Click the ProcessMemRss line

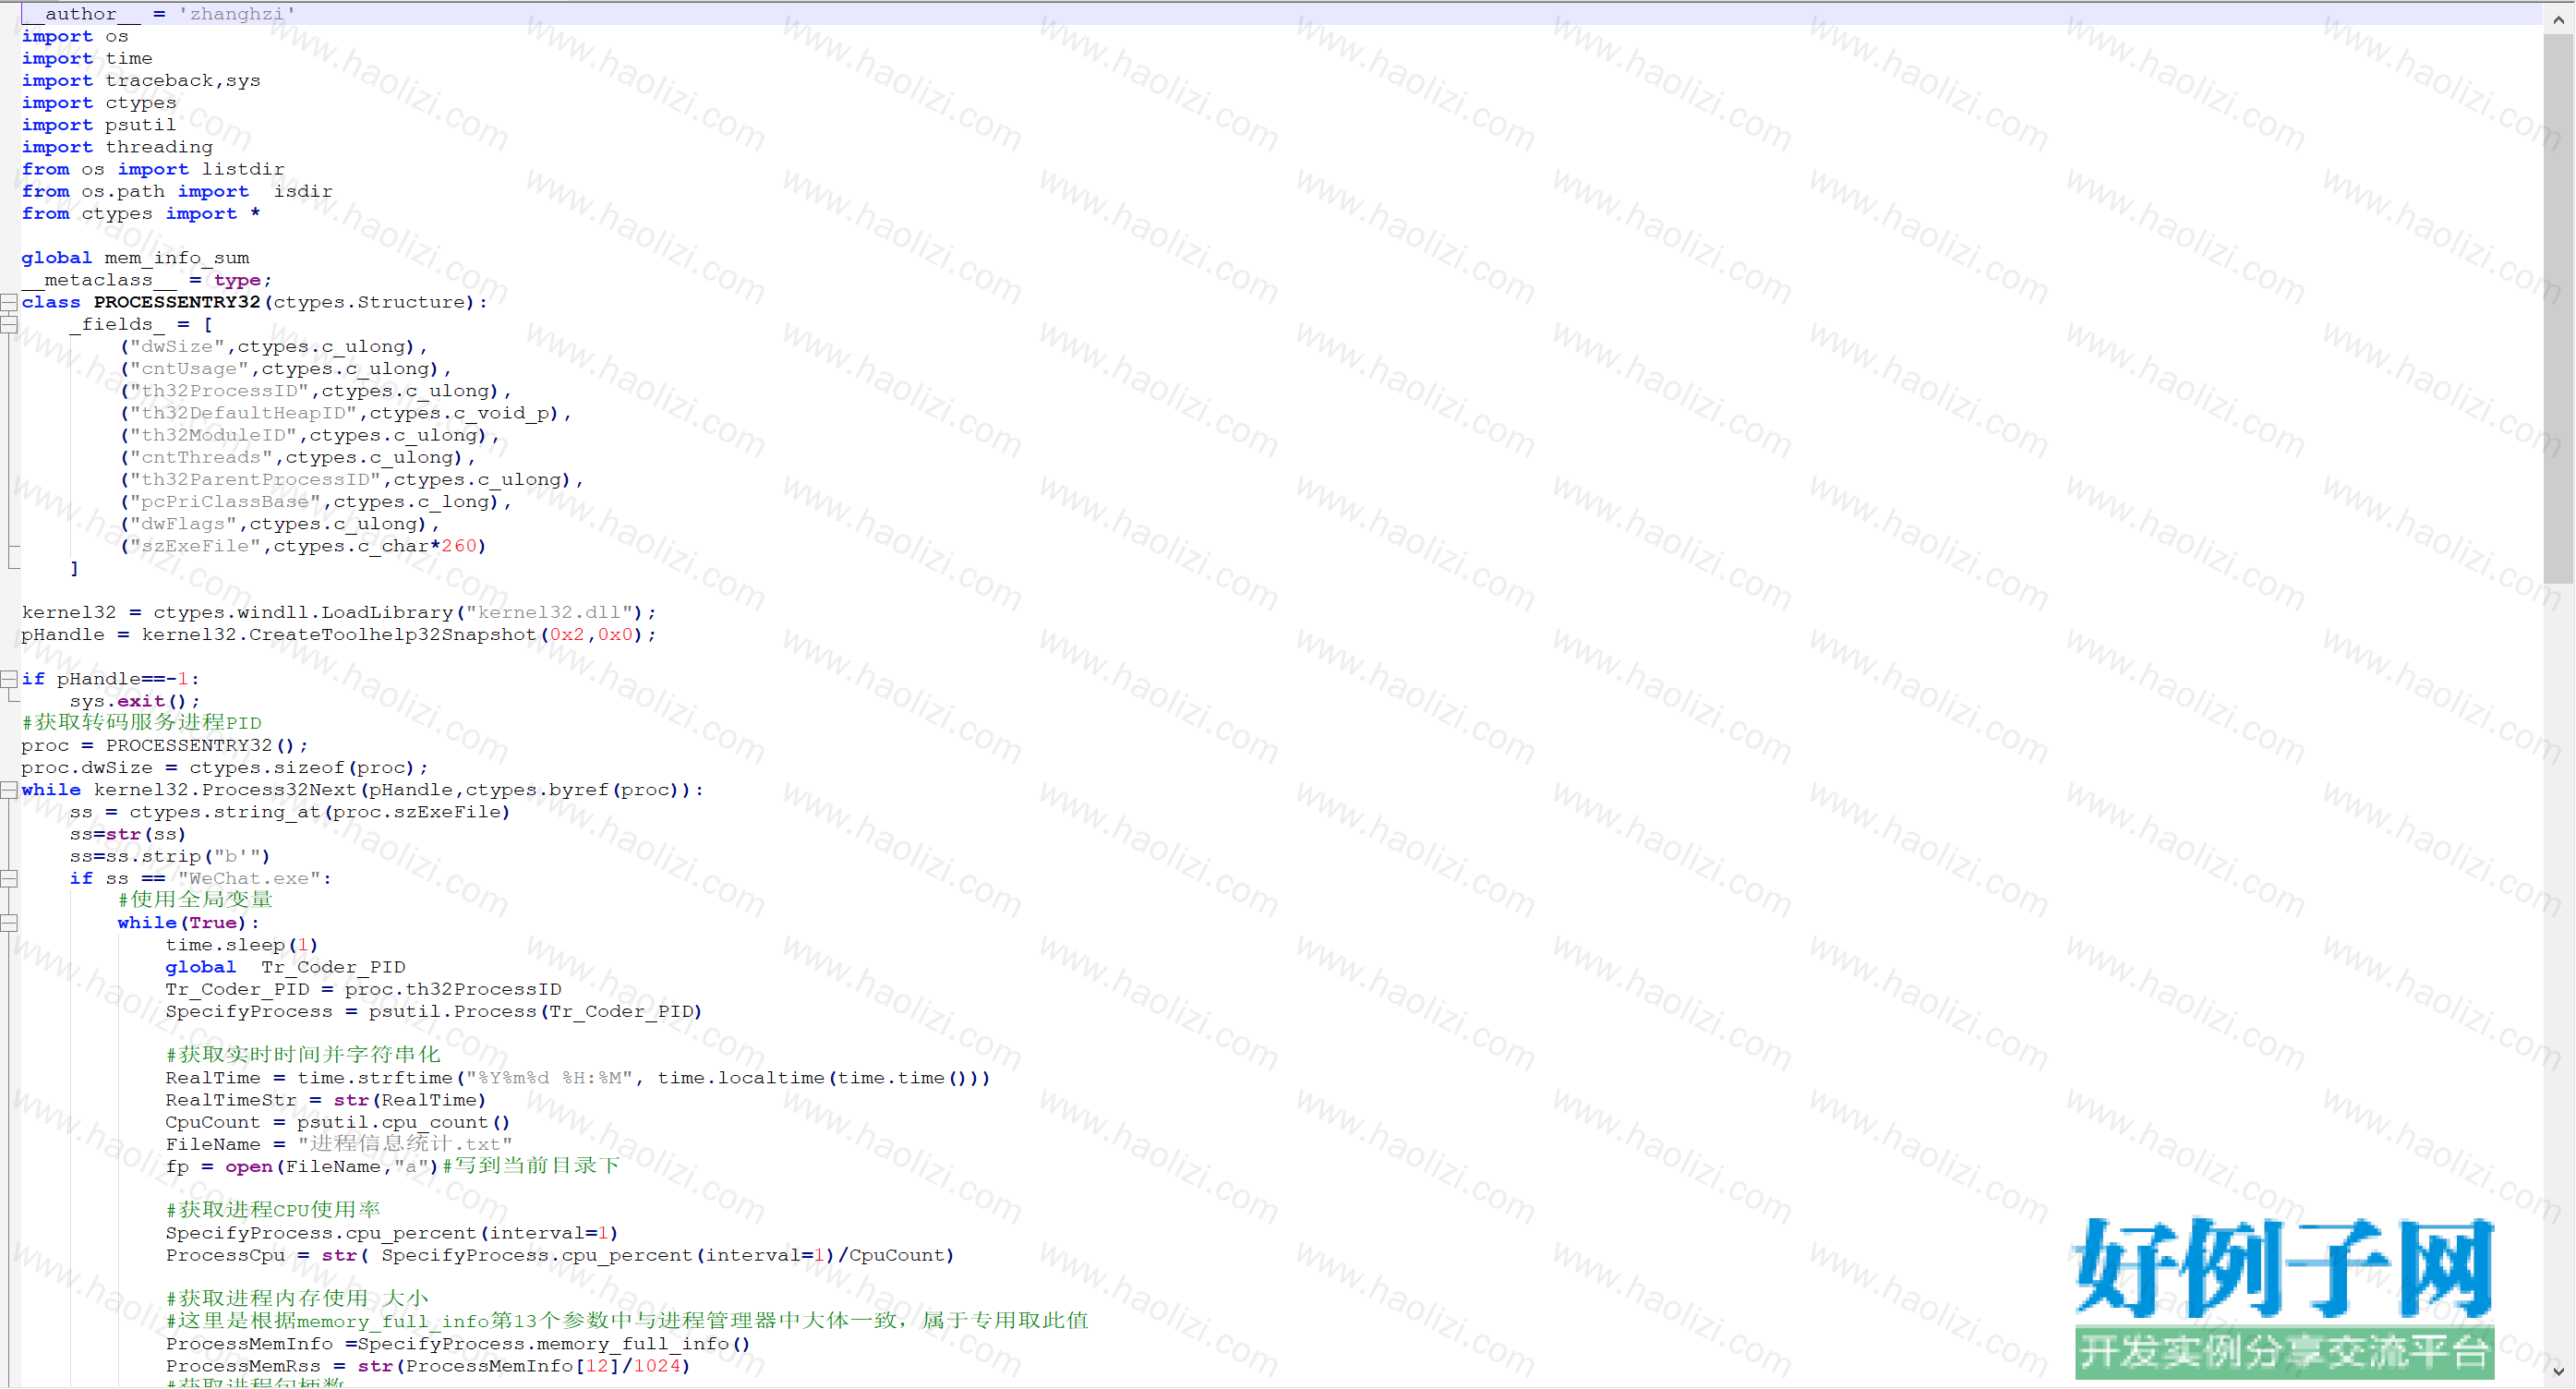point(428,1366)
